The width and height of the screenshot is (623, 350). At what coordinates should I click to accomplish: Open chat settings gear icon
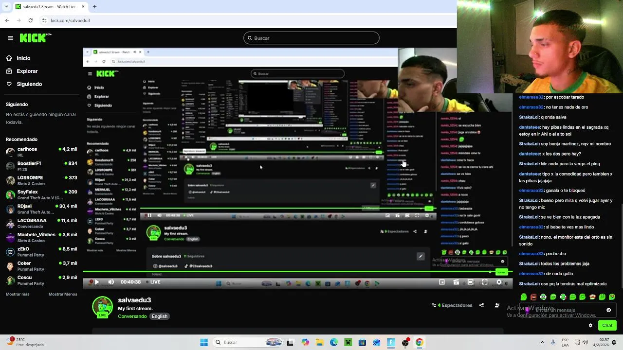click(x=590, y=325)
